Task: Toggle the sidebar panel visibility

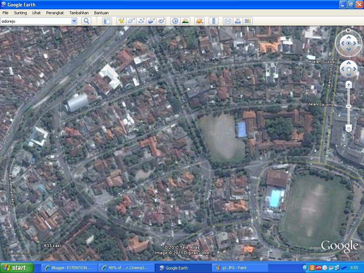Action: 108,21
